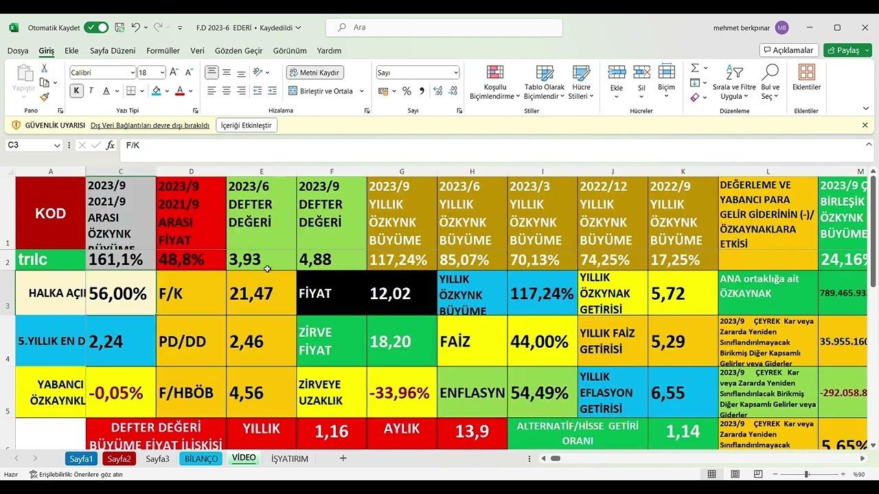
Task: Toggle bold K button
Action: point(76,91)
